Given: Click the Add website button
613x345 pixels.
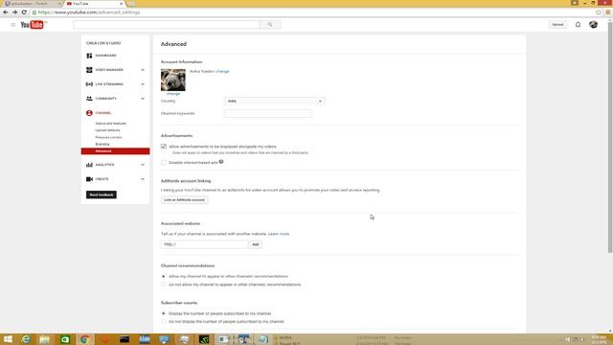Looking at the screenshot, I should coord(256,244).
